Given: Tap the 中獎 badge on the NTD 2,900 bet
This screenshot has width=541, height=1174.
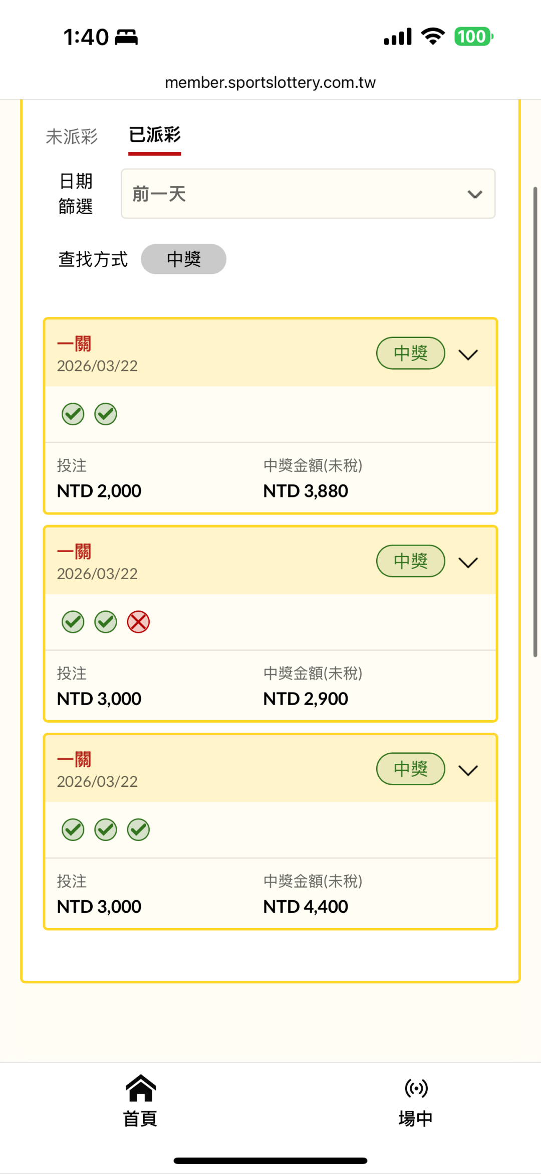Looking at the screenshot, I should pyautogui.click(x=410, y=561).
